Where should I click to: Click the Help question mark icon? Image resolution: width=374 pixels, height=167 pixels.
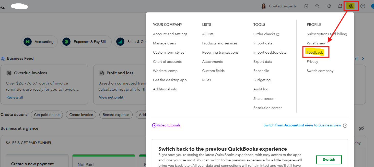(x=363, y=6)
